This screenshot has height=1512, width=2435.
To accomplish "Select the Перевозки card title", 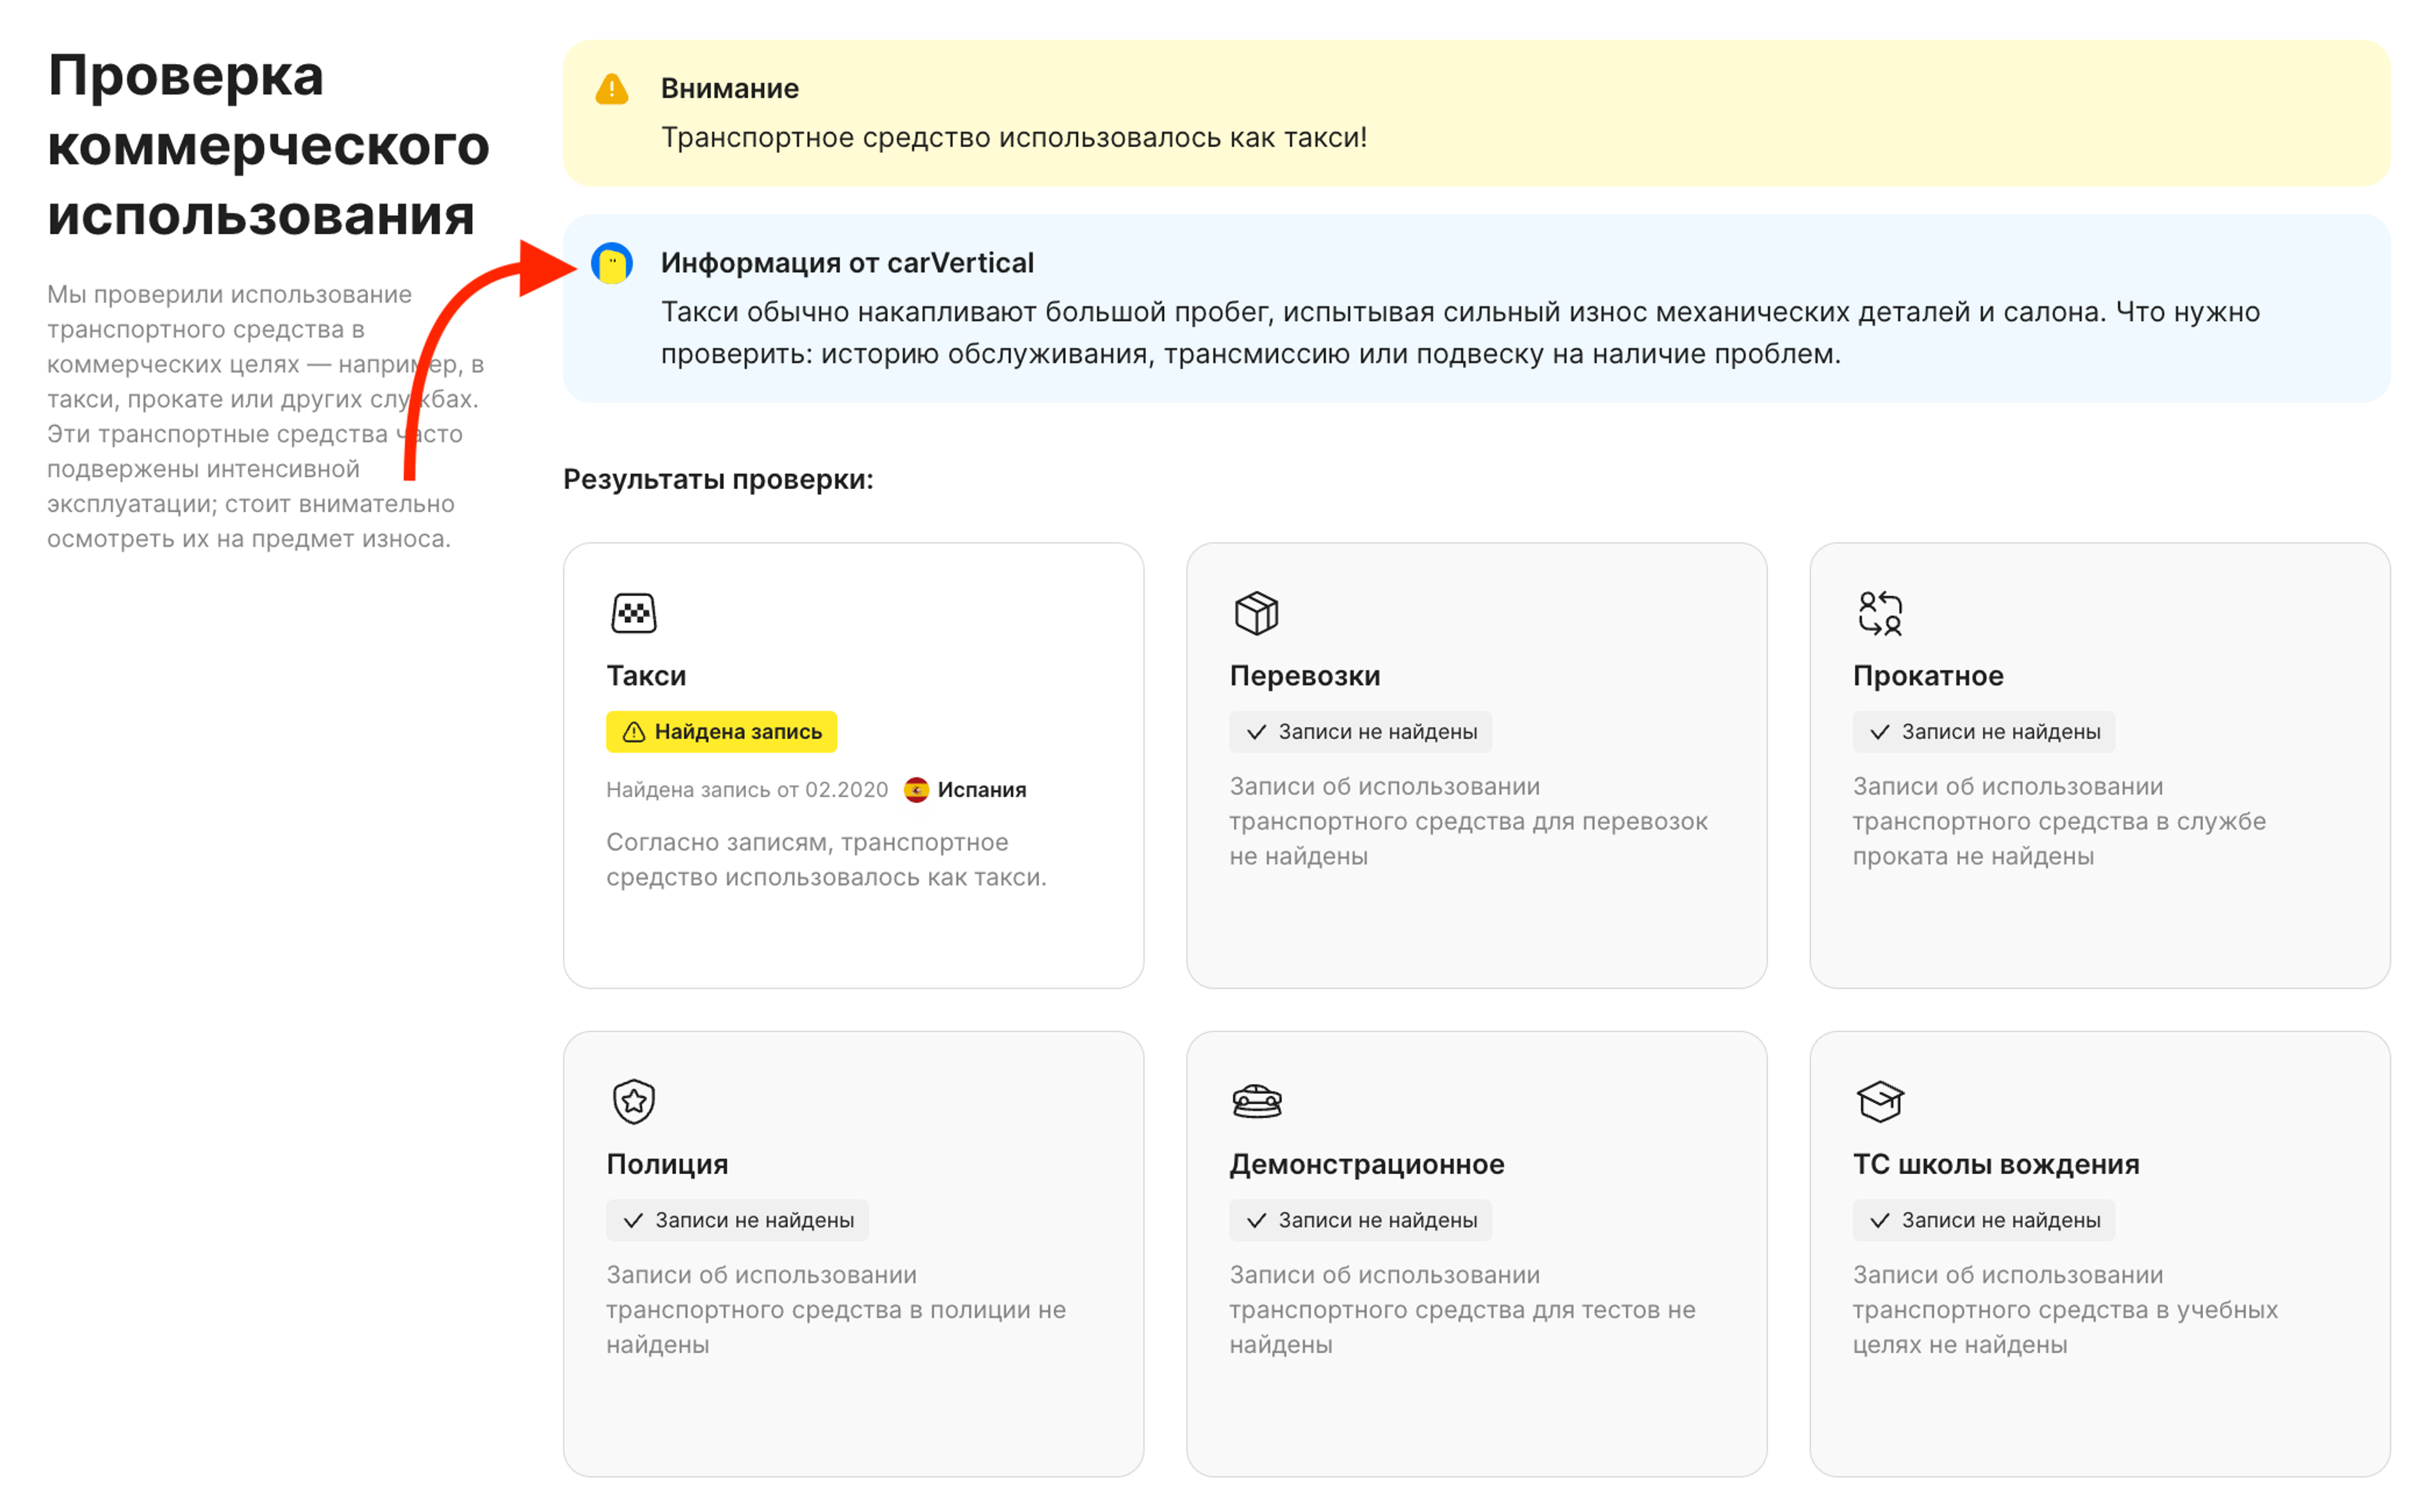I will click(x=1304, y=677).
